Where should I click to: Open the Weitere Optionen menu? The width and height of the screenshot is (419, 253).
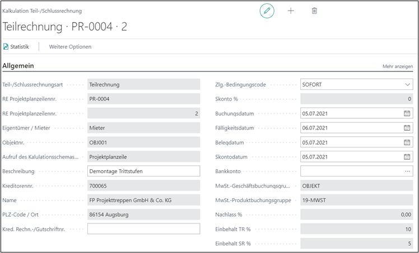[70, 46]
